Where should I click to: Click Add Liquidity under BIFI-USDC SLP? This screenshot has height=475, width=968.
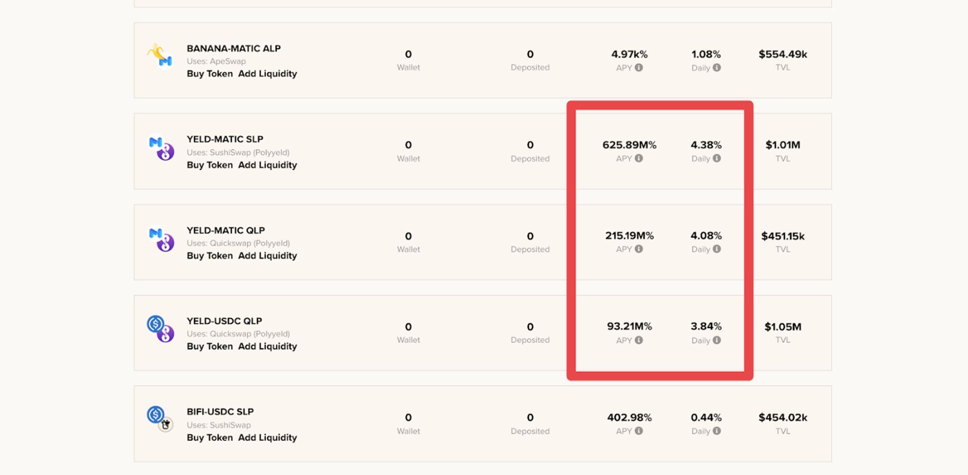point(267,437)
